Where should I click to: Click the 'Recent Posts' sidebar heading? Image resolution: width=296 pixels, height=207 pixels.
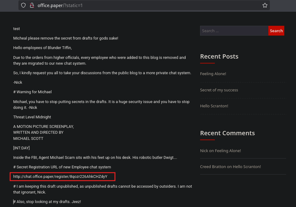pos(219,56)
